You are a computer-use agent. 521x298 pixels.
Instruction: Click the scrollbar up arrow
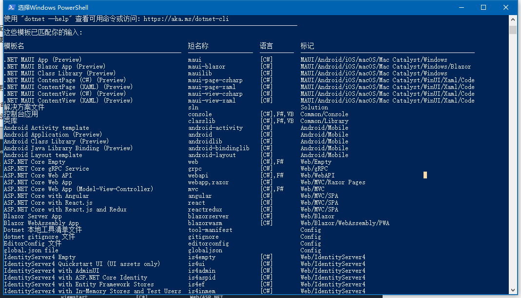(513, 19)
